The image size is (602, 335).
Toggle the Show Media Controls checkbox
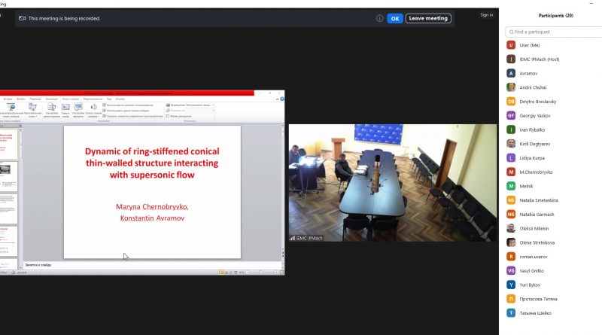104,116
